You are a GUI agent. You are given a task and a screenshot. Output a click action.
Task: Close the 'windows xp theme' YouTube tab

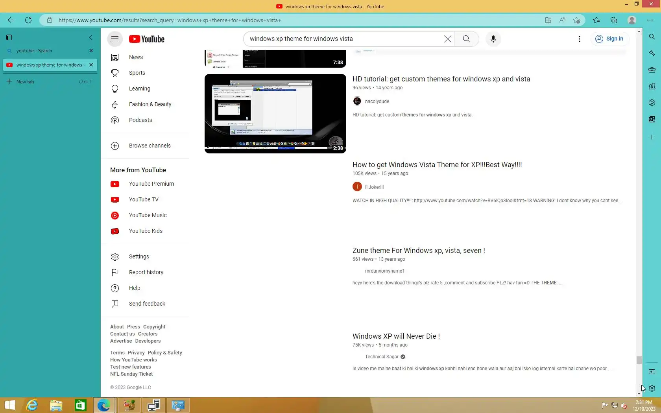coord(91,65)
